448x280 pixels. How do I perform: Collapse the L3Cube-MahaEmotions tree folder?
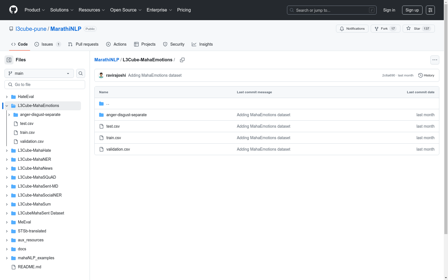[x=7, y=106]
